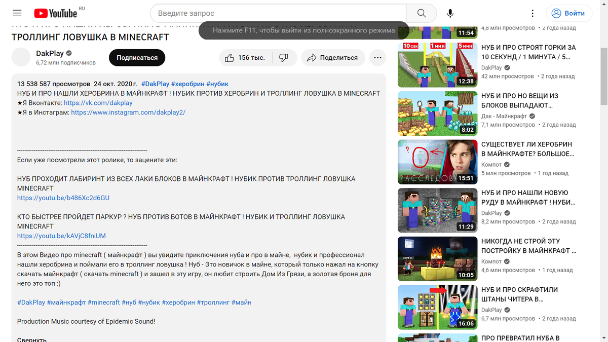The width and height of the screenshot is (608, 342).
Task: Click the 6,72 млн подписчиков text
Action: click(x=66, y=63)
